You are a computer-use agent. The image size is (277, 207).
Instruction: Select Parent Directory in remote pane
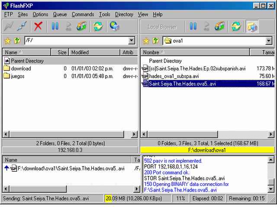point(70,61)
